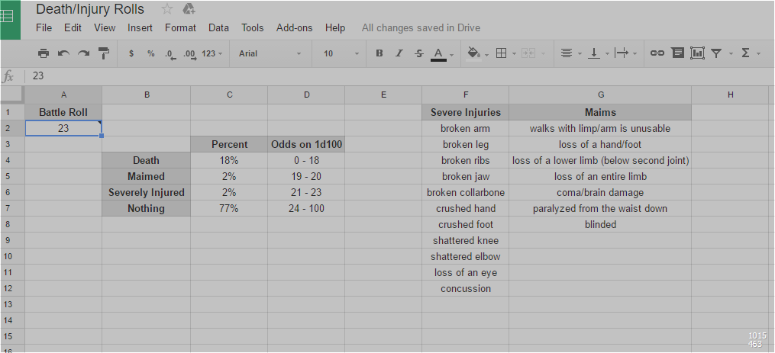The height and width of the screenshot is (353, 775).
Task: Open vertical align options
Action: (593, 53)
